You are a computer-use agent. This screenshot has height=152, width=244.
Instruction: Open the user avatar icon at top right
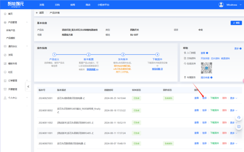coord(221,4)
